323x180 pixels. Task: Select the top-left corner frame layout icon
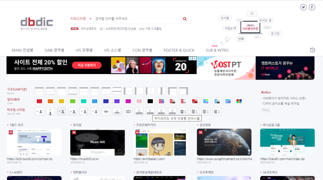click(173, 91)
